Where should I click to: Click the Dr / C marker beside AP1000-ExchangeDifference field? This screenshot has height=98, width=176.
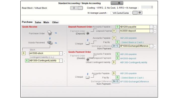(116, 46)
